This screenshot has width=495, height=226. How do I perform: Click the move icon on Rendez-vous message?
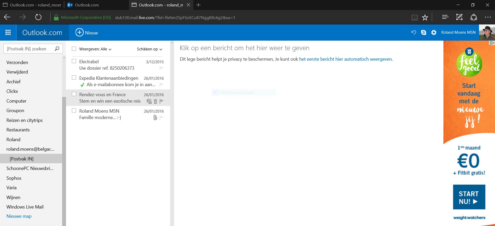149,101
